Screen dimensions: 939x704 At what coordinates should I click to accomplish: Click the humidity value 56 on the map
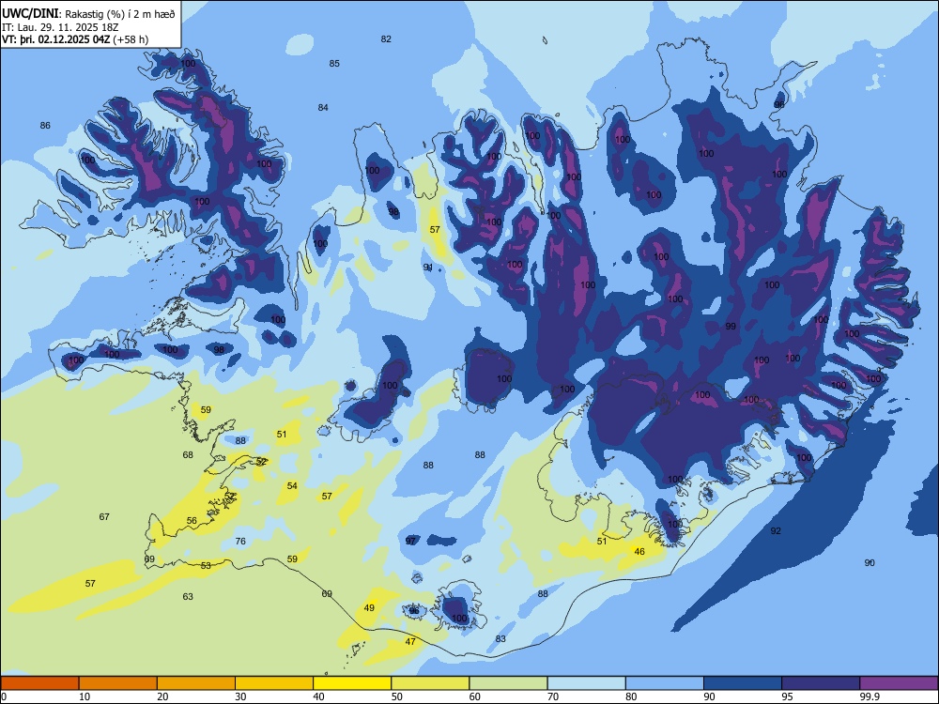point(191,521)
